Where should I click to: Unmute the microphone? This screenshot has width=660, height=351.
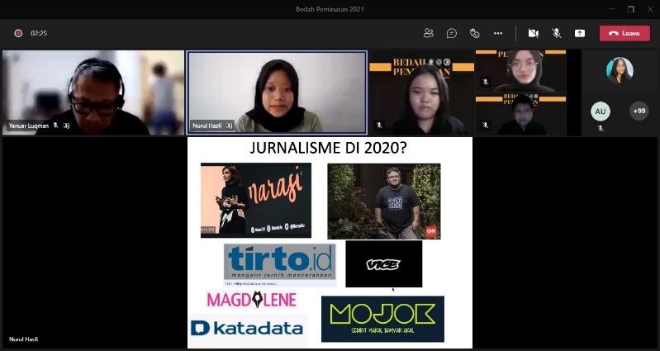tap(557, 33)
